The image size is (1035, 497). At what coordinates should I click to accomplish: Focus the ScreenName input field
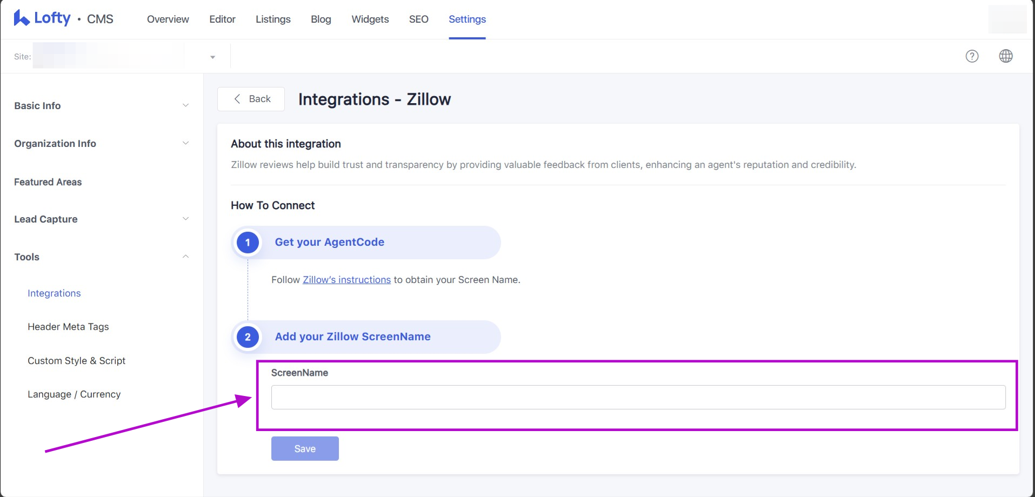tap(638, 398)
